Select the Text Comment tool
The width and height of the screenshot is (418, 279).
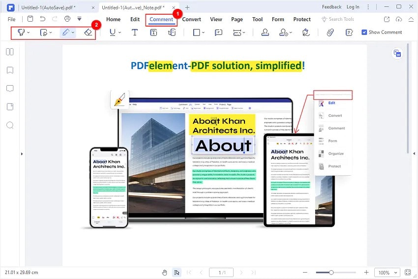(x=135, y=32)
